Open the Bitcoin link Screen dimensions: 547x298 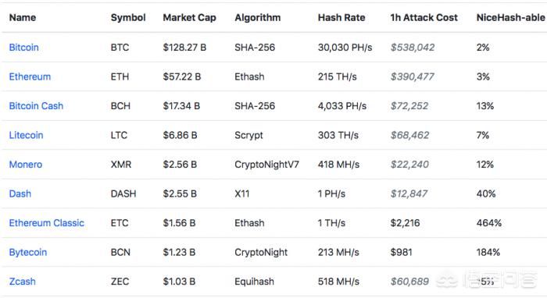click(x=23, y=48)
